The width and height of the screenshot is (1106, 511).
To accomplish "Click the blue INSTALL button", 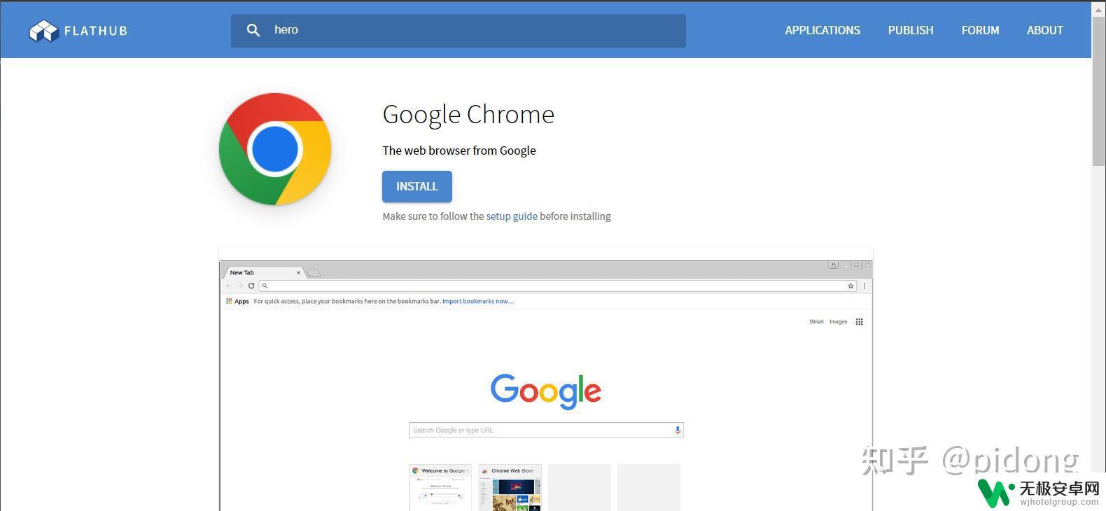I will point(417,186).
